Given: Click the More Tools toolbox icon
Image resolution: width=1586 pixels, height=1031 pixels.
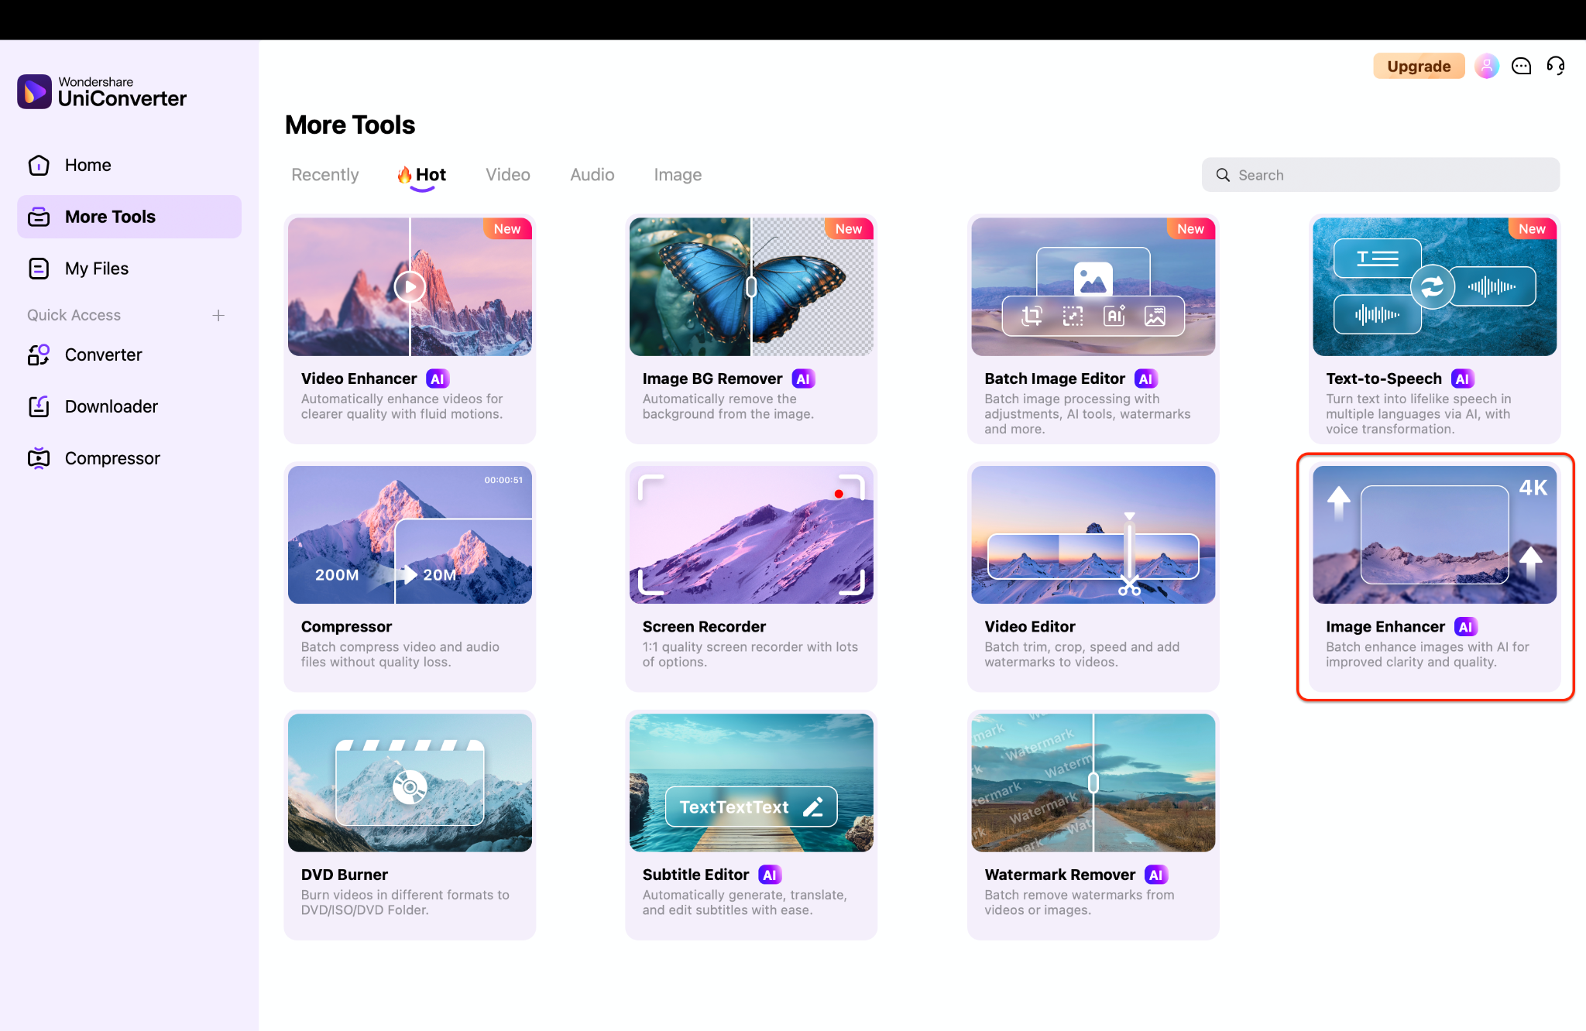Looking at the screenshot, I should click(39, 217).
